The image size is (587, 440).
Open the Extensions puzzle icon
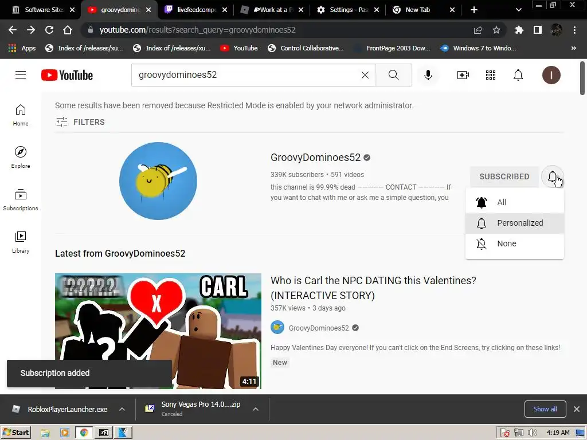point(519,30)
